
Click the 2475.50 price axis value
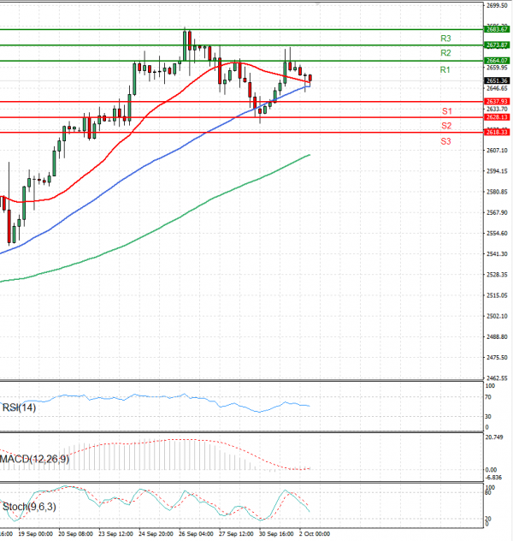(497, 358)
